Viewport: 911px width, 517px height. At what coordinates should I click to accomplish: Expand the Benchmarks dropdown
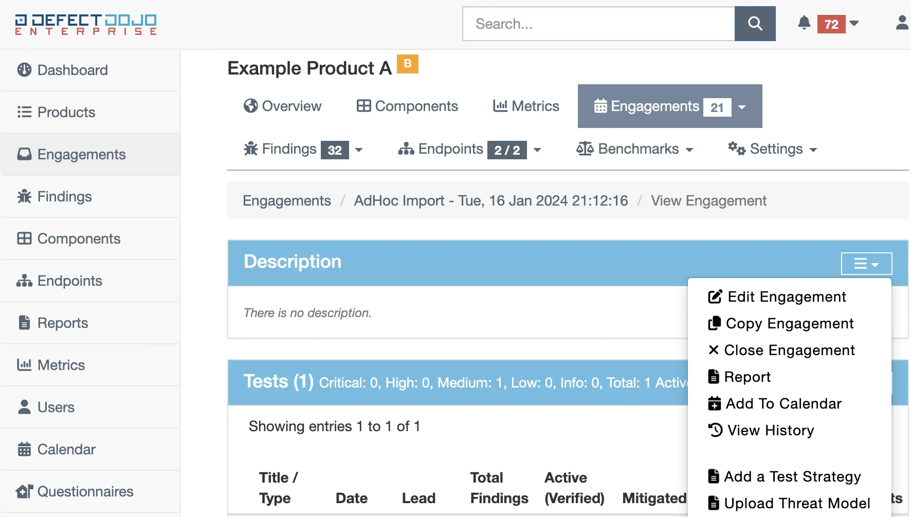(635, 149)
